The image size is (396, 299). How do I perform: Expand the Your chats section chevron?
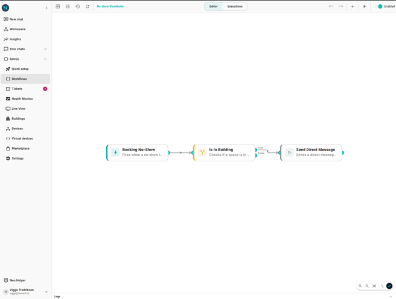click(45, 49)
